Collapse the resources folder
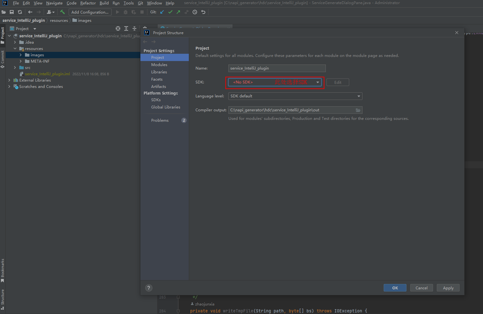The image size is (483, 314). click(x=15, y=49)
